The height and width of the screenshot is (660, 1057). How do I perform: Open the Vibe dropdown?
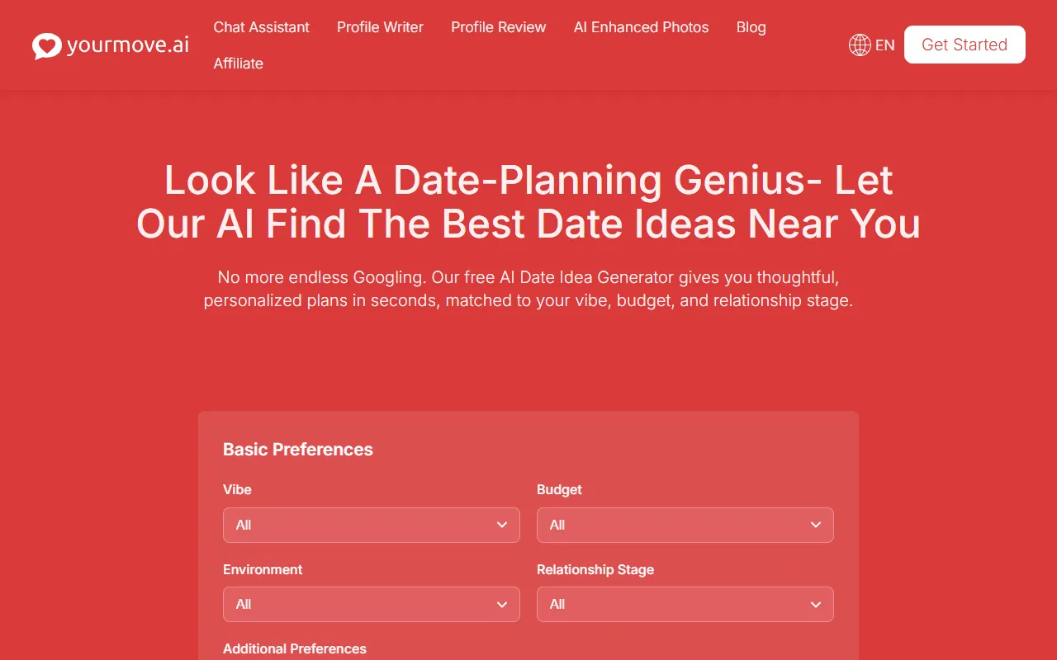[x=371, y=525]
